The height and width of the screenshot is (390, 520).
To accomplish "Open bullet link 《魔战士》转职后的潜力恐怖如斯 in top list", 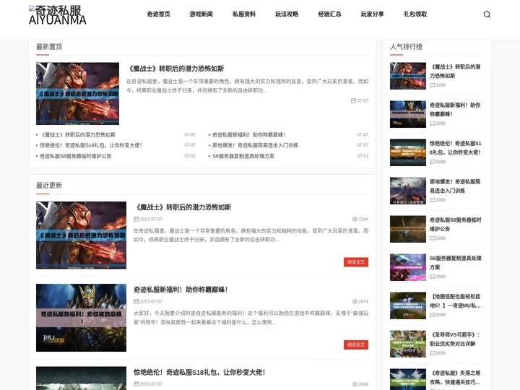I will (x=77, y=134).
